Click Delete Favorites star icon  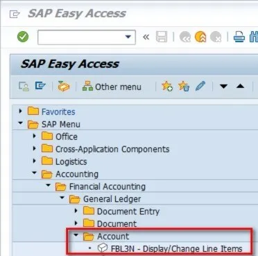tap(184, 86)
